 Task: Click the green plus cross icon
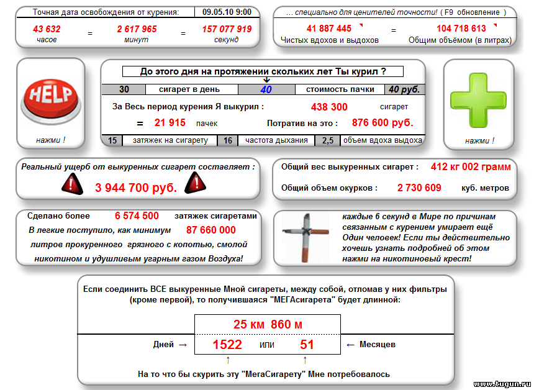(478, 101)
